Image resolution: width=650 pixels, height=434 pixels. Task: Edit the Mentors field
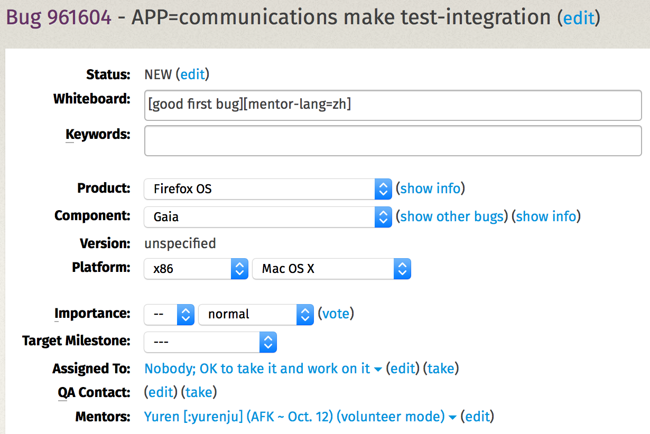[x=477, y=417]
